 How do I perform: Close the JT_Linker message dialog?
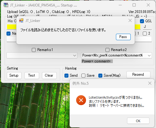130,20
